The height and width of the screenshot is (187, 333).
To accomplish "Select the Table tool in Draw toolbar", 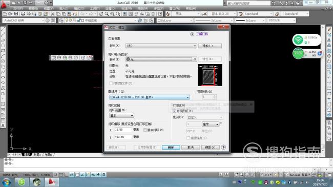I will point(3,120).
